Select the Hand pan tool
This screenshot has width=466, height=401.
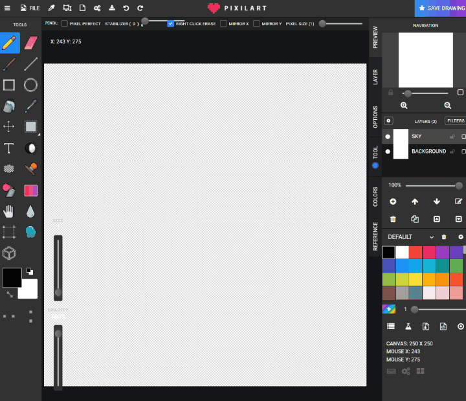click(9, 211)
